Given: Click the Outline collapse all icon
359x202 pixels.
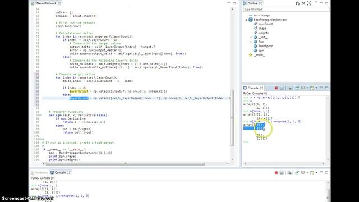Looking at the screenshot, I should (309, 3).
